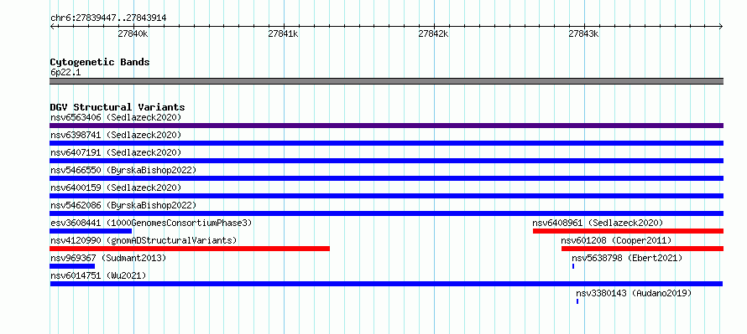
Task: Click the 27841k ruler tick label
Action: 283,33
